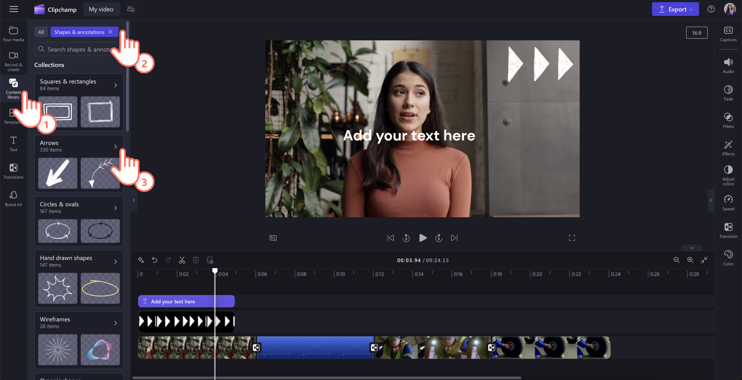Select the arrows graphic timeline clip

click(186, 322)
